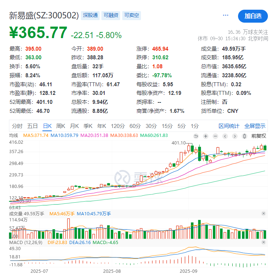274x276 pixels.
Task: Select the 月K monthly chart tab
Action: click(74, 126)
